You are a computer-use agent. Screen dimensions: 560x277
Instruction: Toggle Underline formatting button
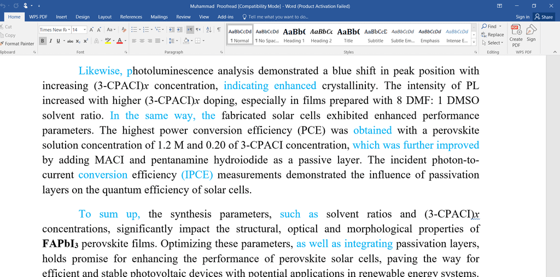click(58, 41)
